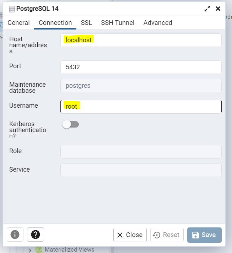Go to the SSH Tunnel tab
Image resolution: width=232 pixels, height=253 pixels.
pos(118,23)
